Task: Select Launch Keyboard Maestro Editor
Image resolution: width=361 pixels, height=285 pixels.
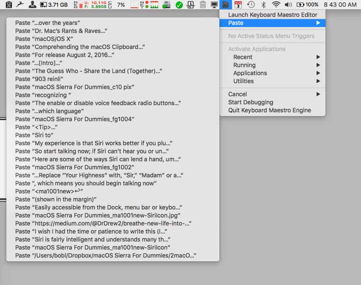Action: click(272, 15)
